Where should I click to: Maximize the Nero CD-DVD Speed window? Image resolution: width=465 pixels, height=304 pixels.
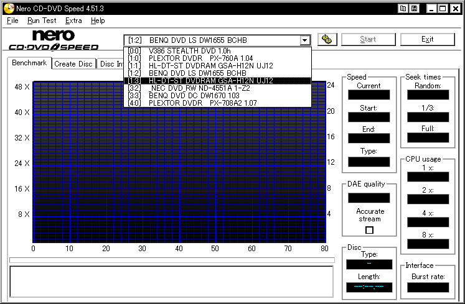coord(443,9)
